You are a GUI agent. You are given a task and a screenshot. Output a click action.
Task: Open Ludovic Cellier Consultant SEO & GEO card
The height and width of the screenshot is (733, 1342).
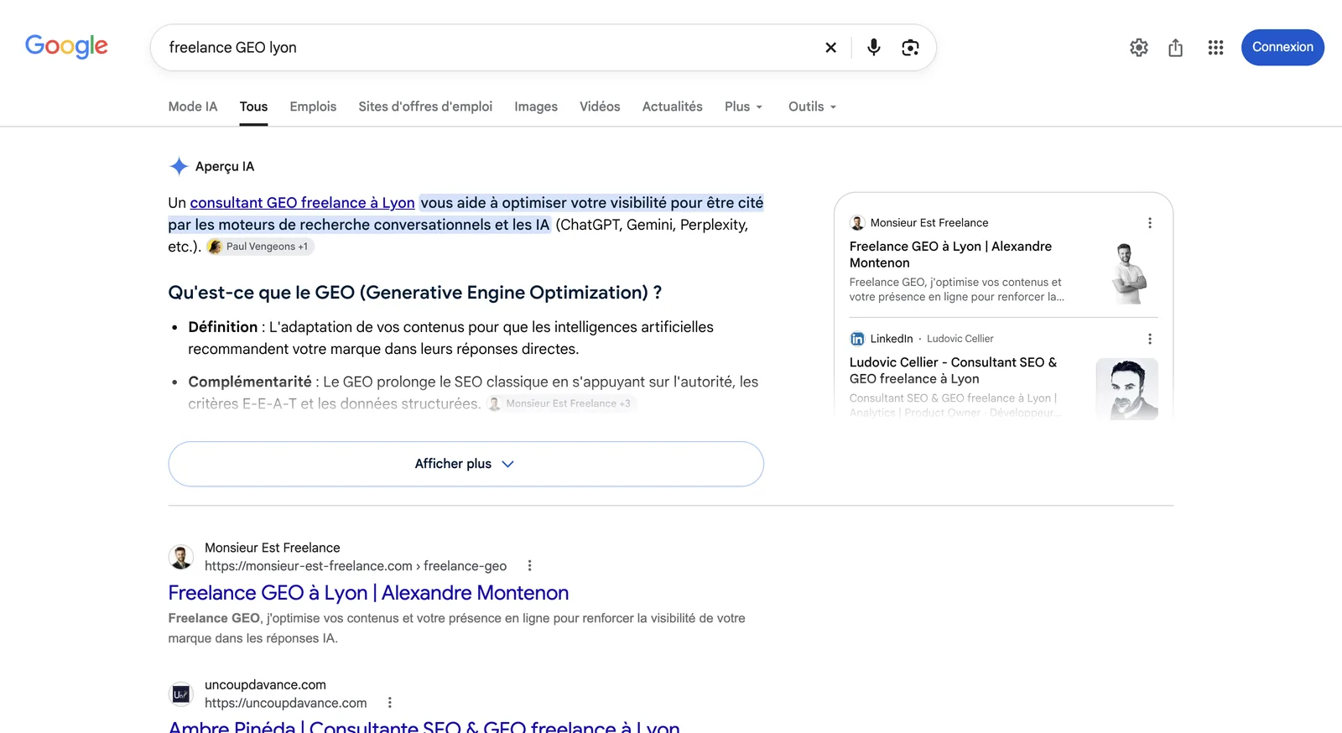[953, 370]
